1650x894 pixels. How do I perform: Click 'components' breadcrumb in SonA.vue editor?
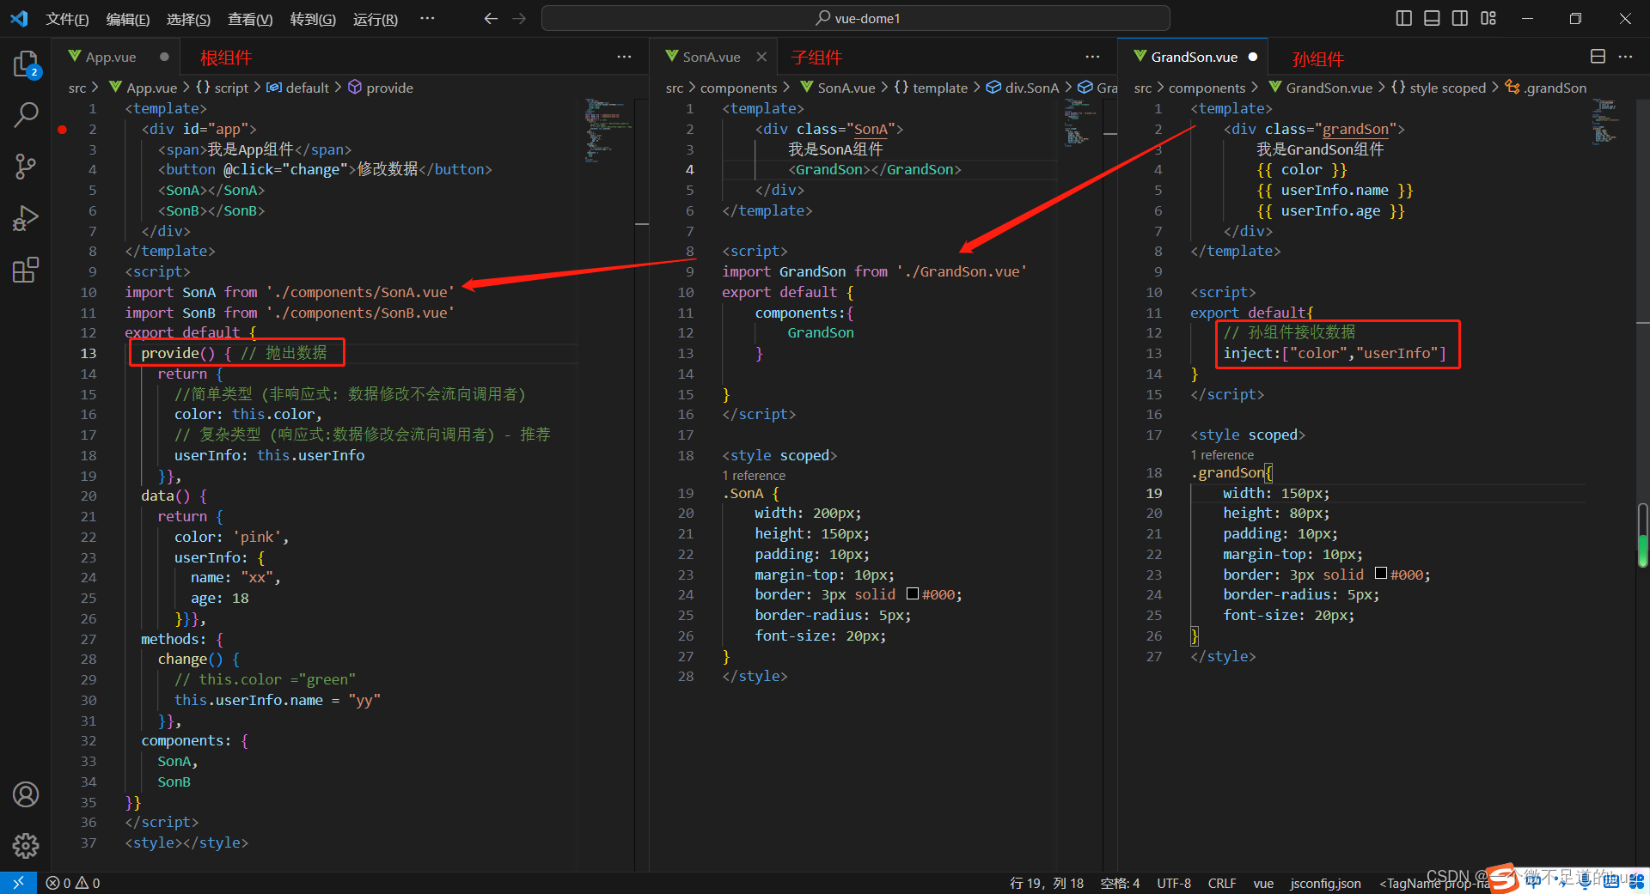point(738,88)
